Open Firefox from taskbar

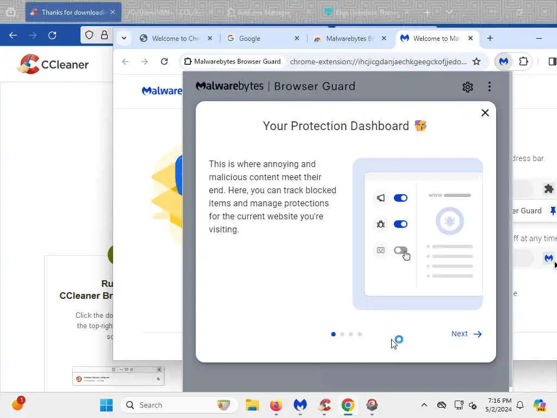pos(276,405)
